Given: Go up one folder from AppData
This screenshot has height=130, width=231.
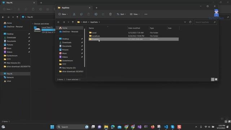Looking at the screenshot, I should point(73,22).
